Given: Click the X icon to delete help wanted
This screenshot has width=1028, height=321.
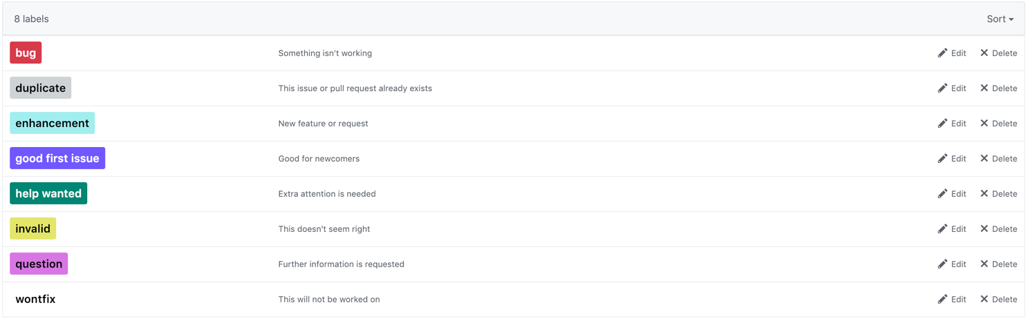Looking at the screenshot, I should pos(984,194).
